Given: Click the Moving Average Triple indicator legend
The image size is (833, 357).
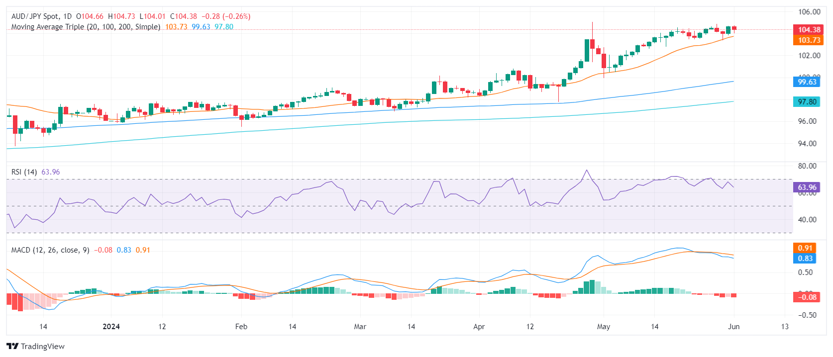Looking at the screenshot, I should coord(86,27).
